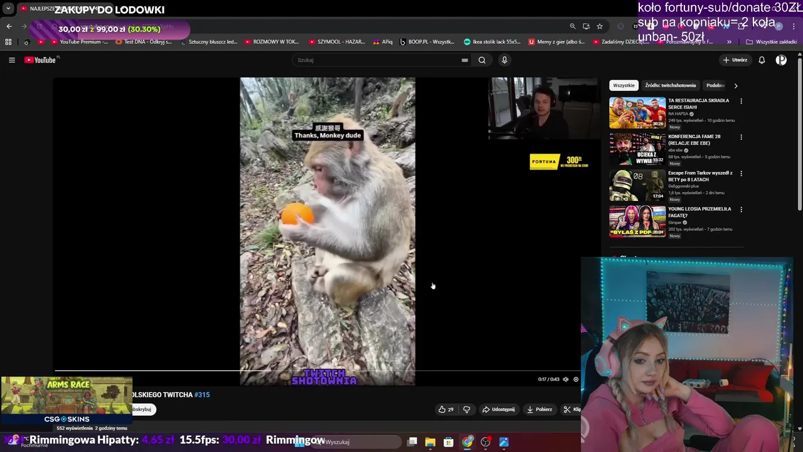Click NA HAPSA channel name
The width and height of the screenshot is (803, 452).
point(678,114)
